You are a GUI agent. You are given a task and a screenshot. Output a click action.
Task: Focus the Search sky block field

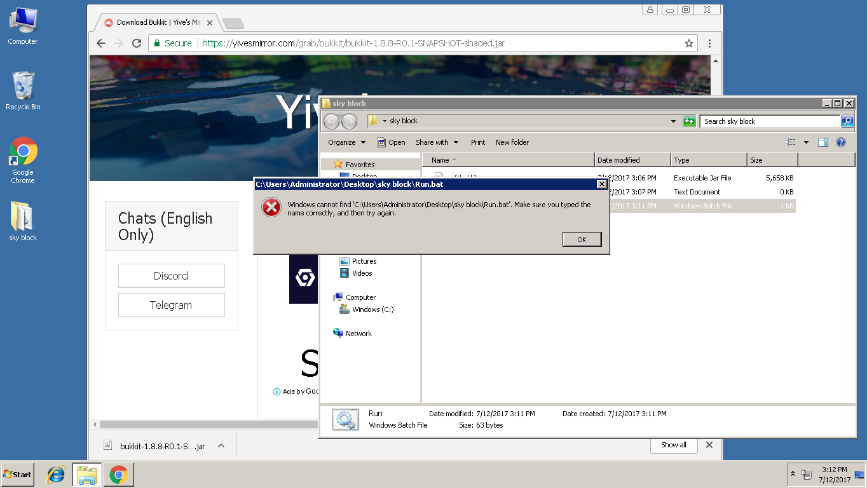[x=770, y=121]
